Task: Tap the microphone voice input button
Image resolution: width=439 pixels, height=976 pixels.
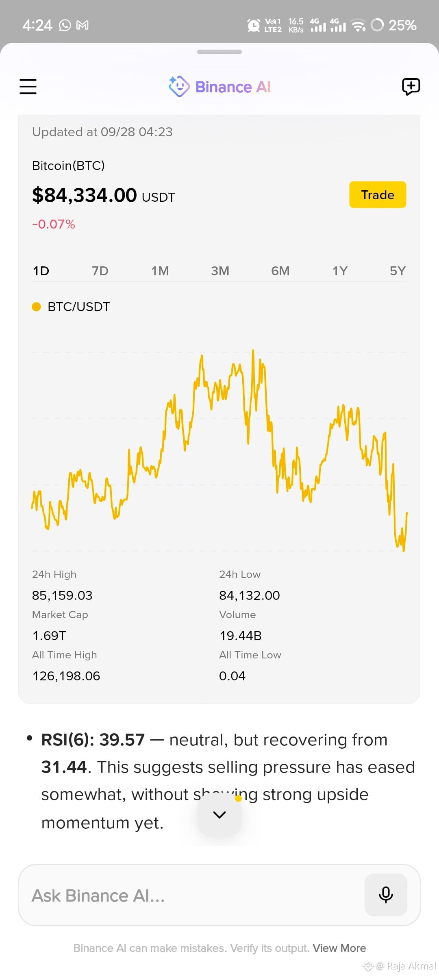Action: (386, 895)
